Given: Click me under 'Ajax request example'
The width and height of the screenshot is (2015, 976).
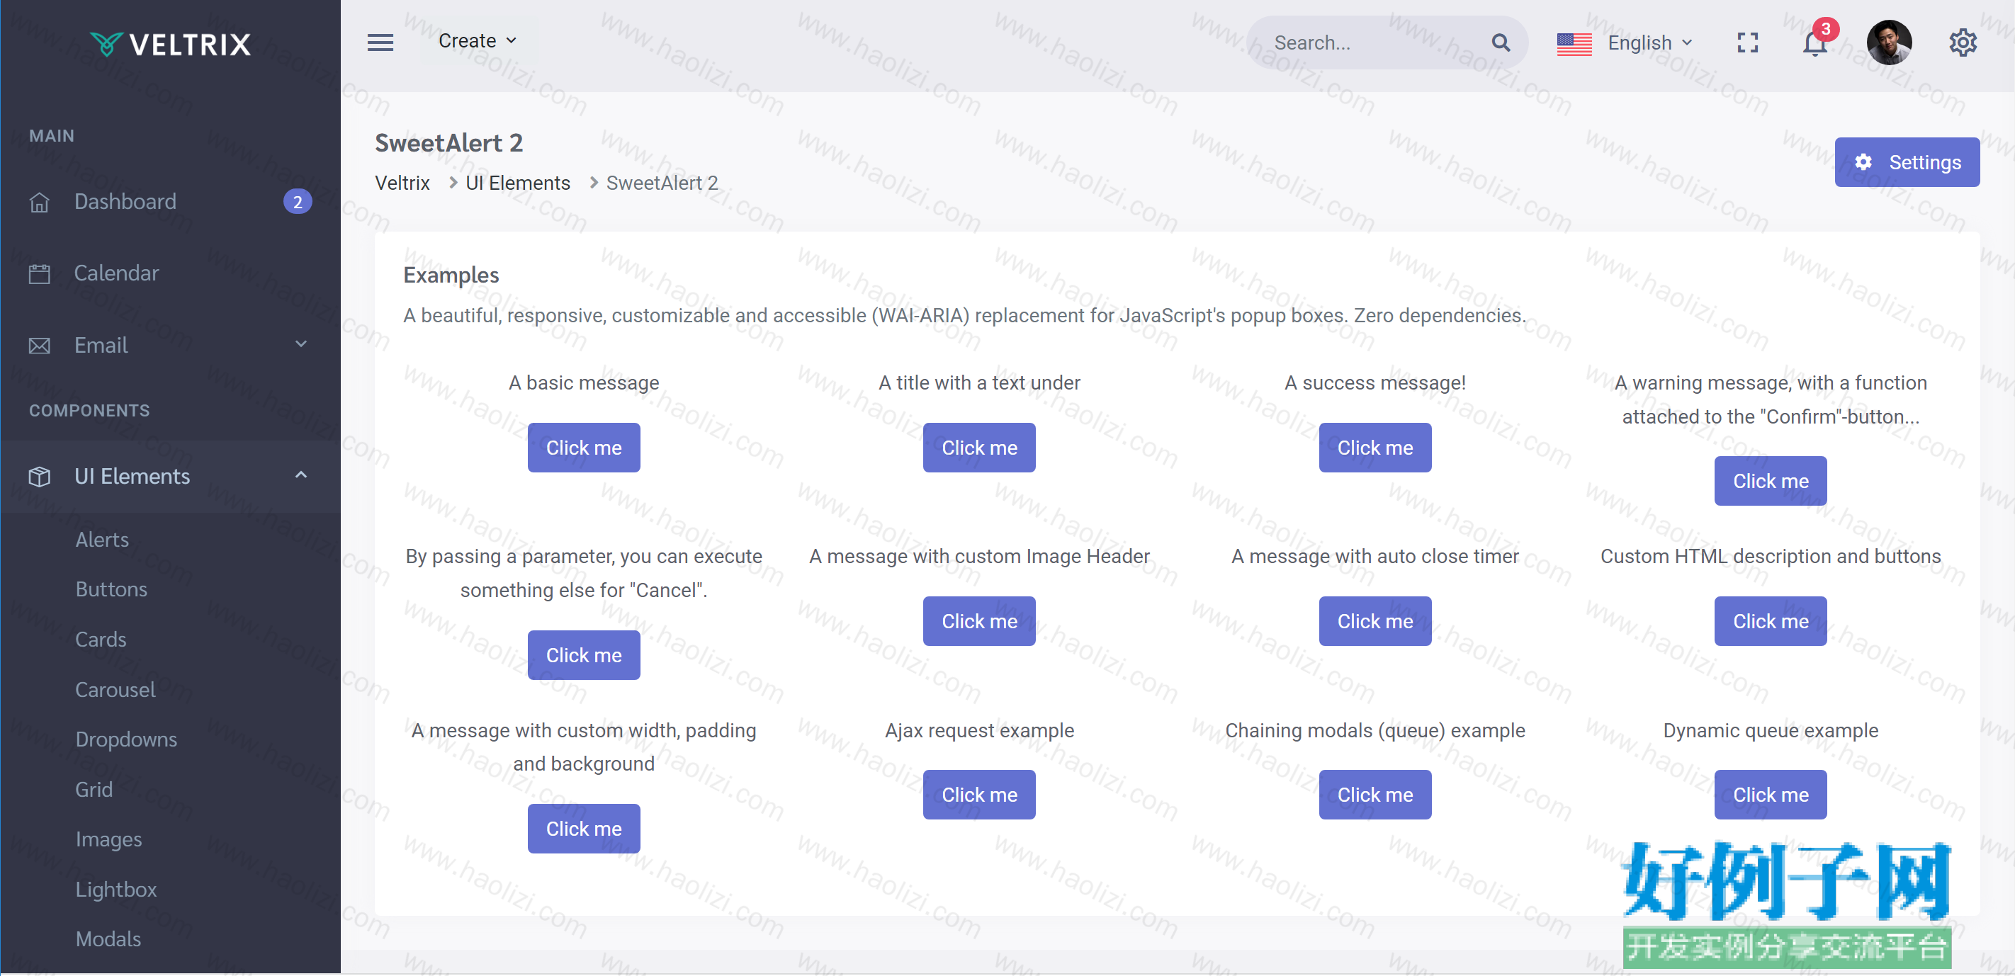Looking at the screenshot, I should [979, 795].
